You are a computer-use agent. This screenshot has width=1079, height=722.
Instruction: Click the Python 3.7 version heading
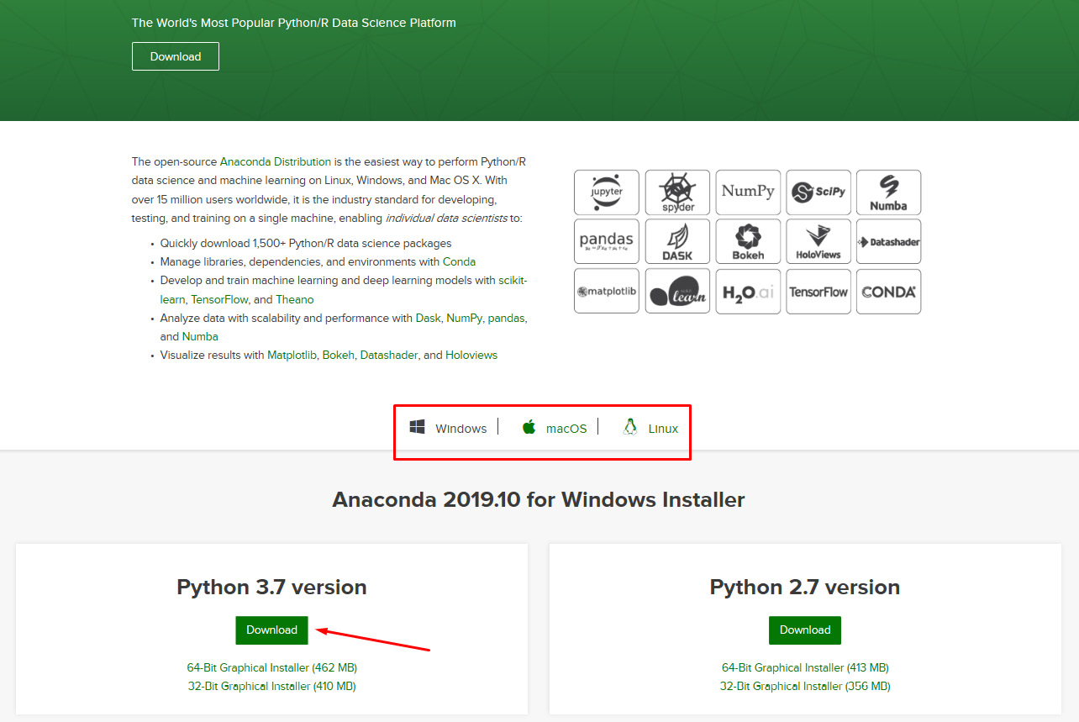(271, 587)
